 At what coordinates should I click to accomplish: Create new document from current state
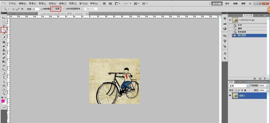[x=255, y=79]
